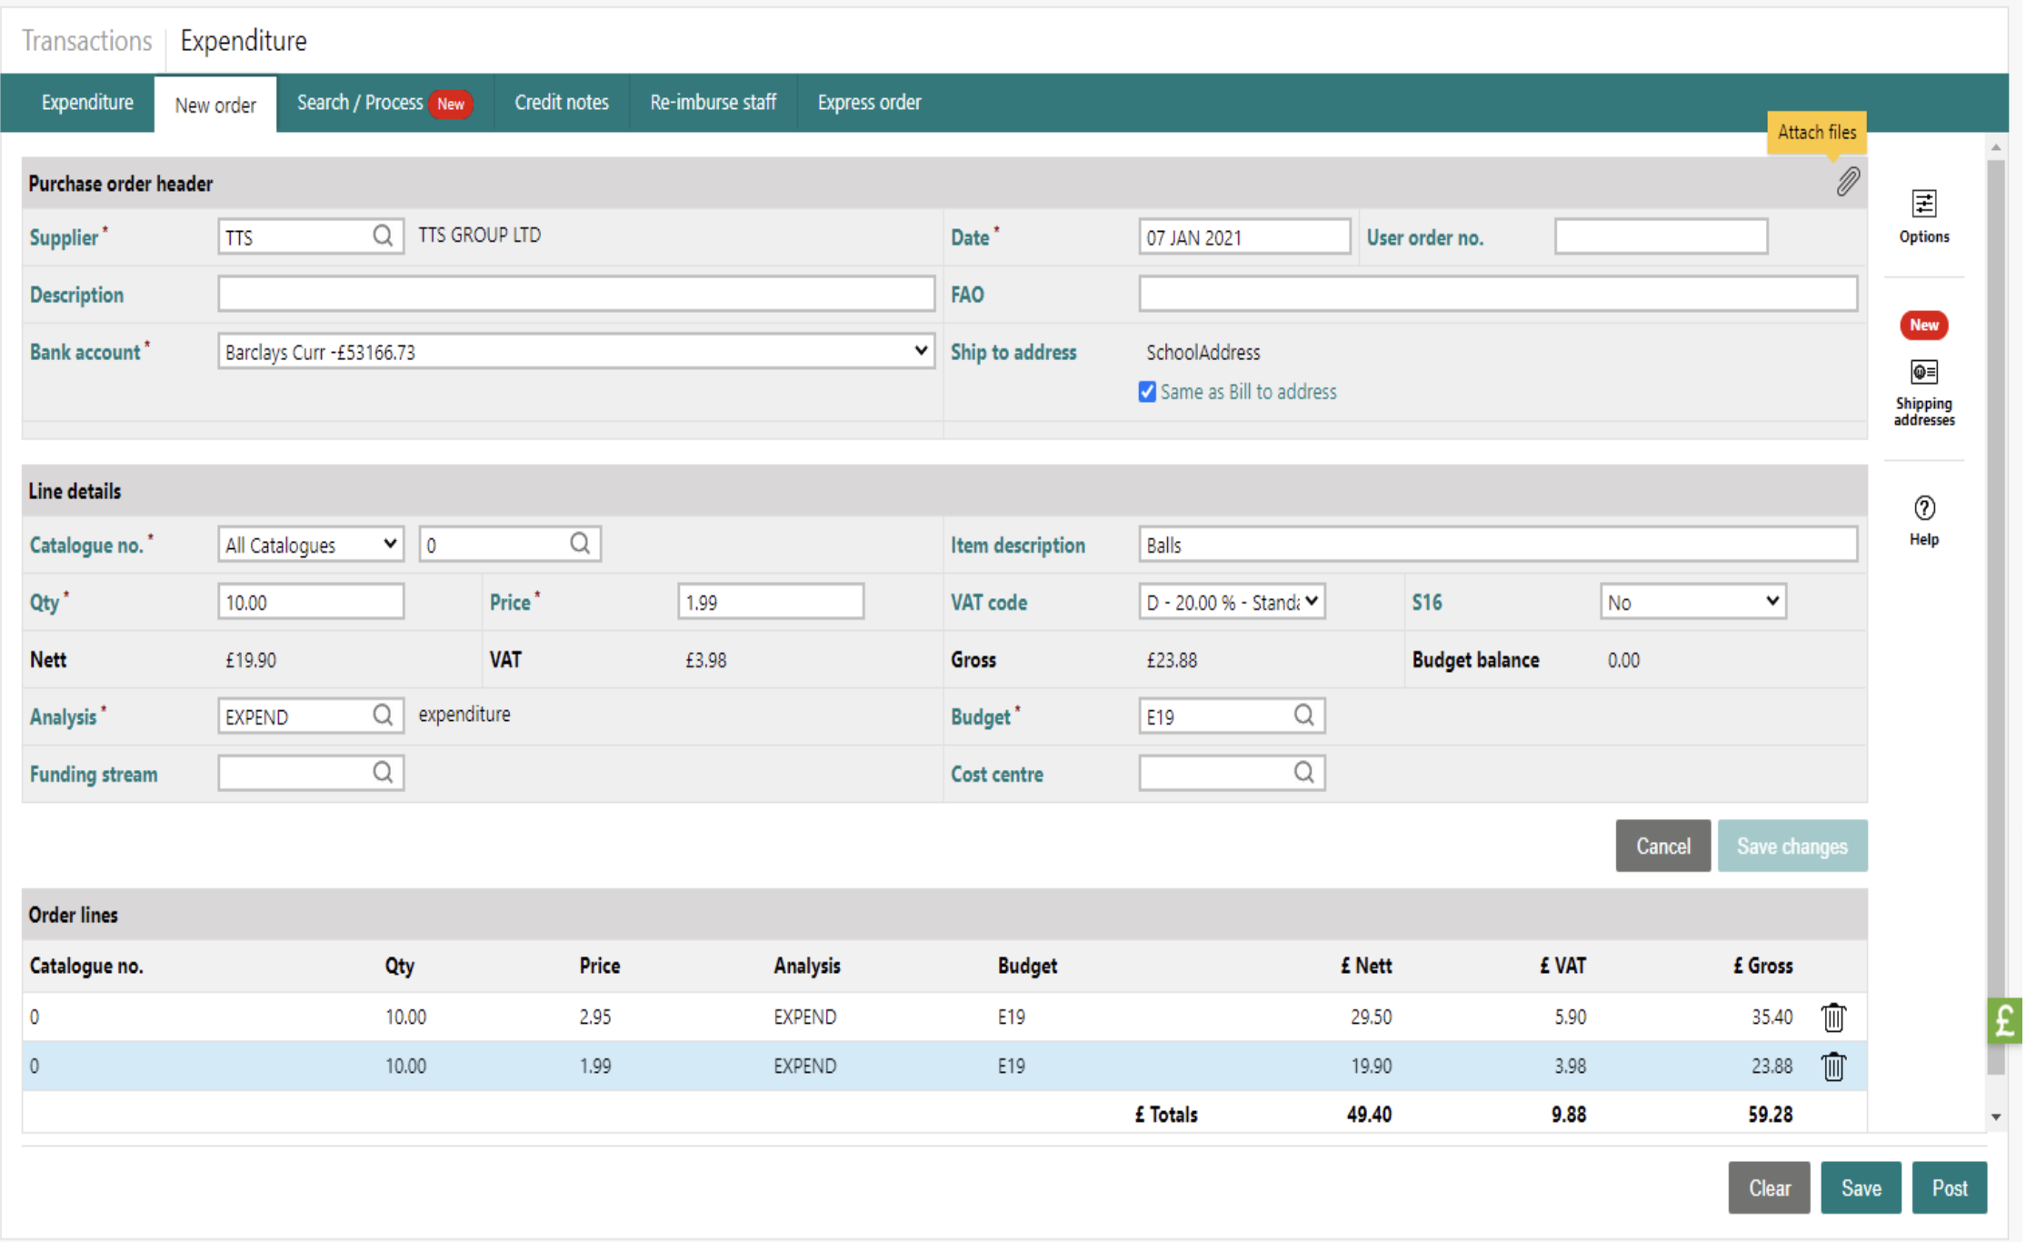Viewport: 2036px width, 1242px height.
Task: Delete the 1.99 price order line
Action: 1833,1066
